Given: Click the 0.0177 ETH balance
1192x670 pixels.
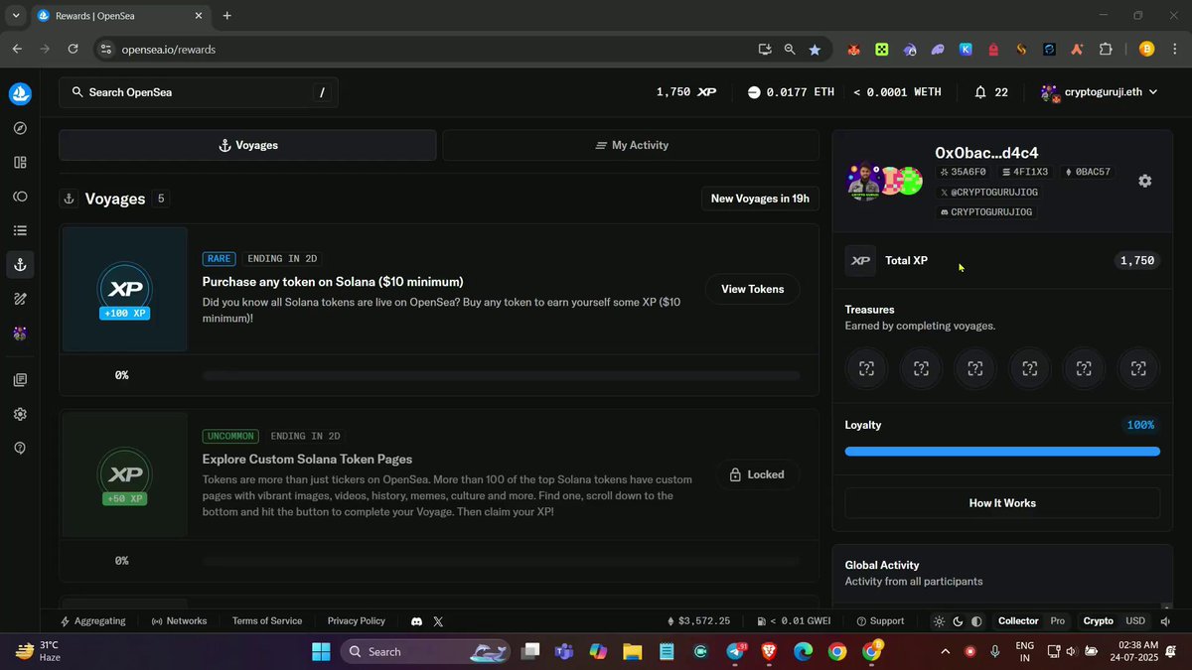Looking at the screenshot, I should tap(791, 92).
